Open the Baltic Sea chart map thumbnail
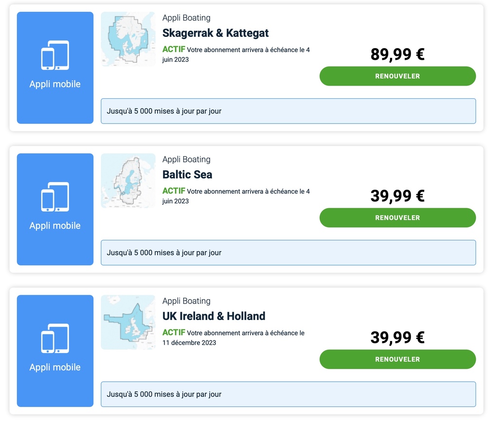 pos(128,180)
